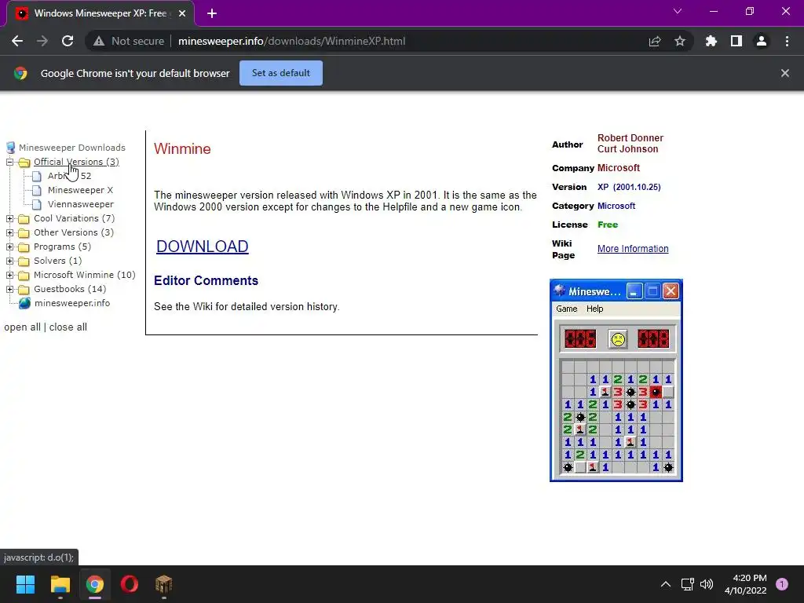
Task: Launch Opera from the taskbar
Action: 130,584
